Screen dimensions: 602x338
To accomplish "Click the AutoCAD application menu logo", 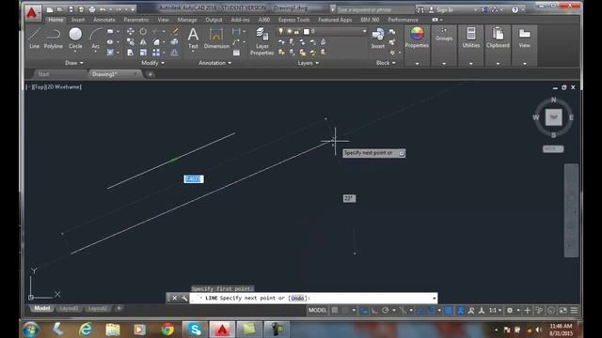I will (x=32, y=13).
